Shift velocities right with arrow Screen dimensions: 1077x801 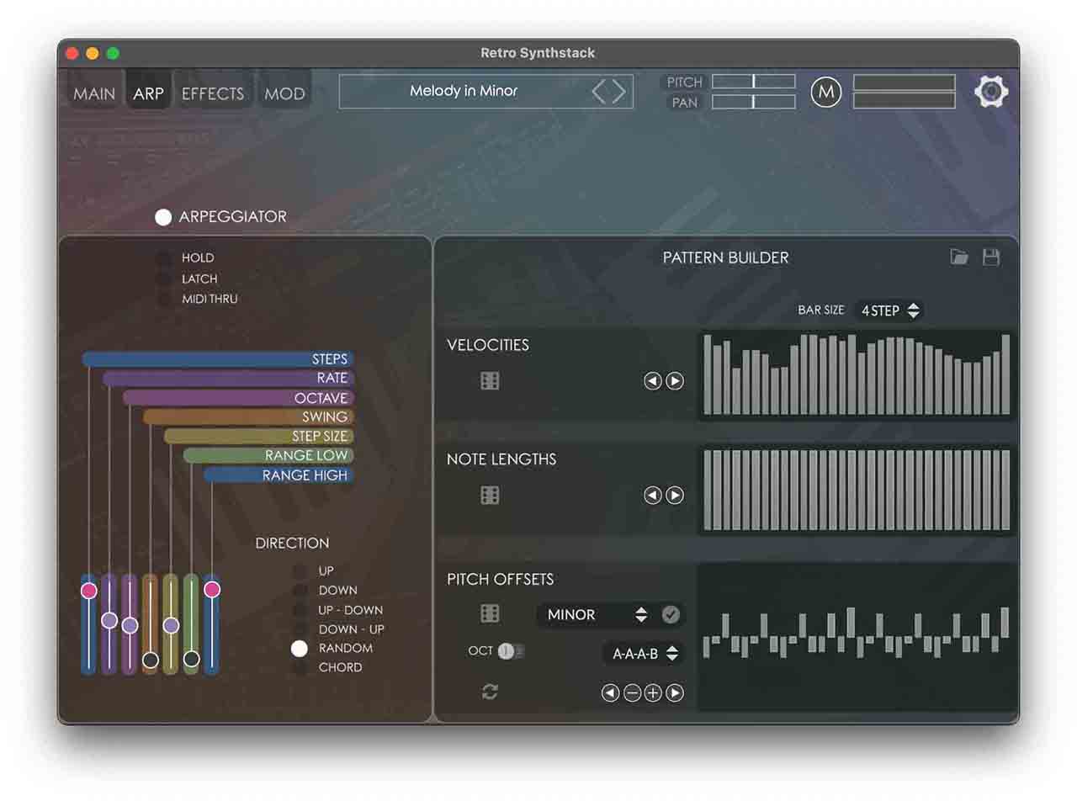click(x=675, y=381)
